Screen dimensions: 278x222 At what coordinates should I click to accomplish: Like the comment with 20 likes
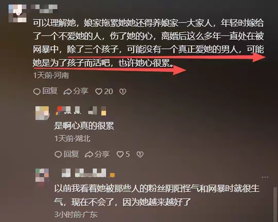(x=104, y=91)
